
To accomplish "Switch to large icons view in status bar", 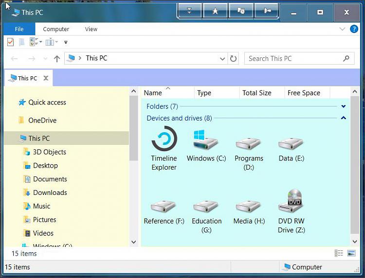I will click(351, 253).
